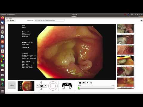This screenshot has width=143, height=107.
Task: Open Thunderbird mail from the dock
Action: pyautogui.click(x=2, y=22)
